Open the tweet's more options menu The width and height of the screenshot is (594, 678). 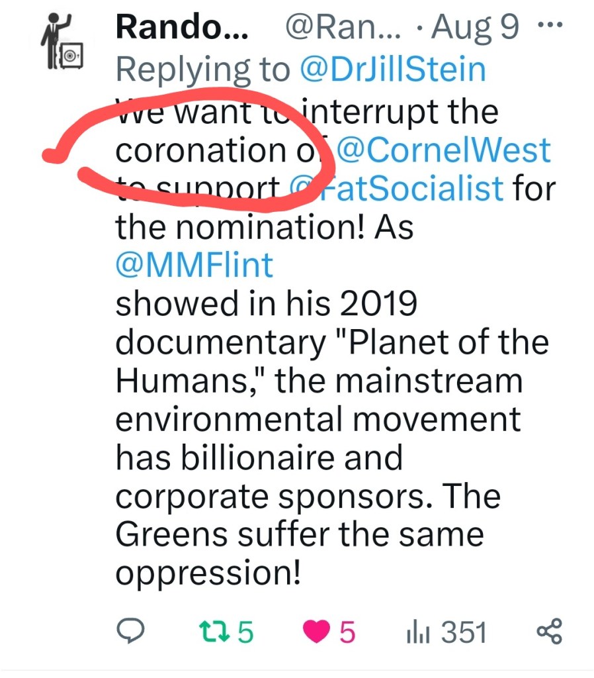pos(550,26)
